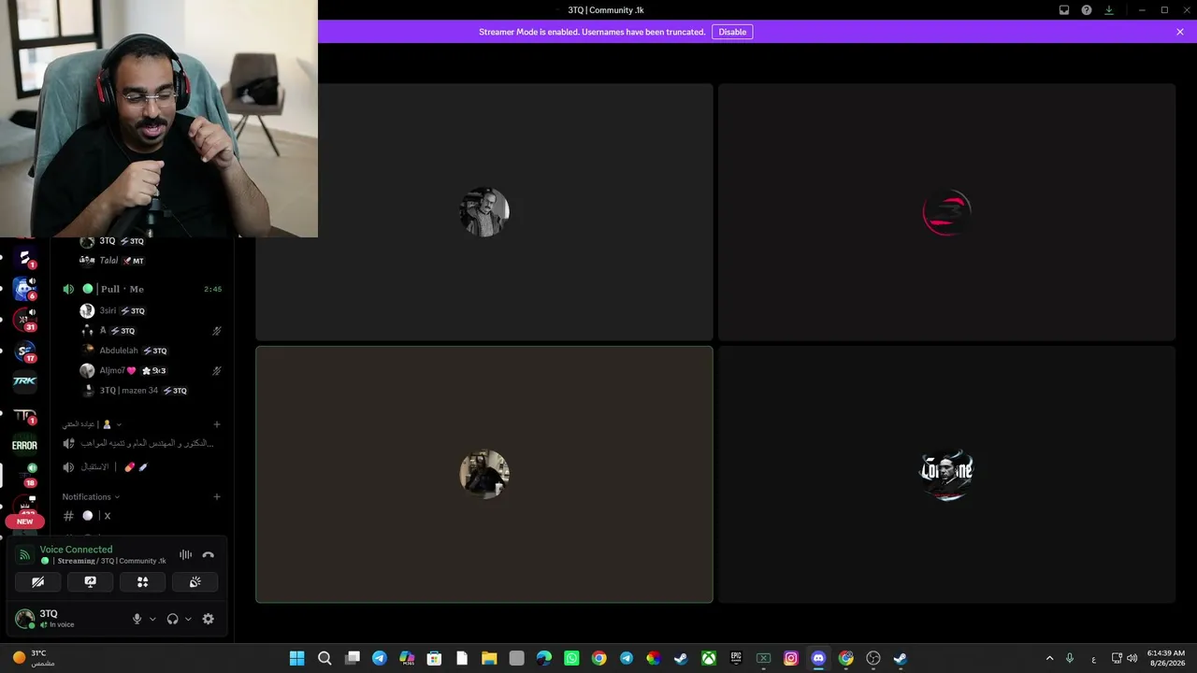Viewport: 1197px width, 673px height.
Task: Focus the highlighted speaking participant tile
Action: tap(484, 475)
